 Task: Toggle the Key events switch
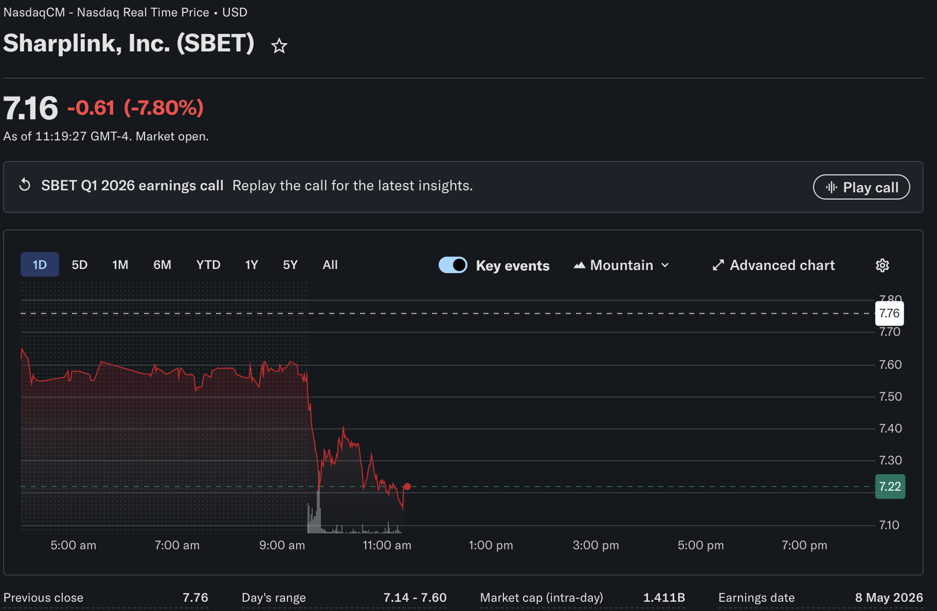(453, 265)
